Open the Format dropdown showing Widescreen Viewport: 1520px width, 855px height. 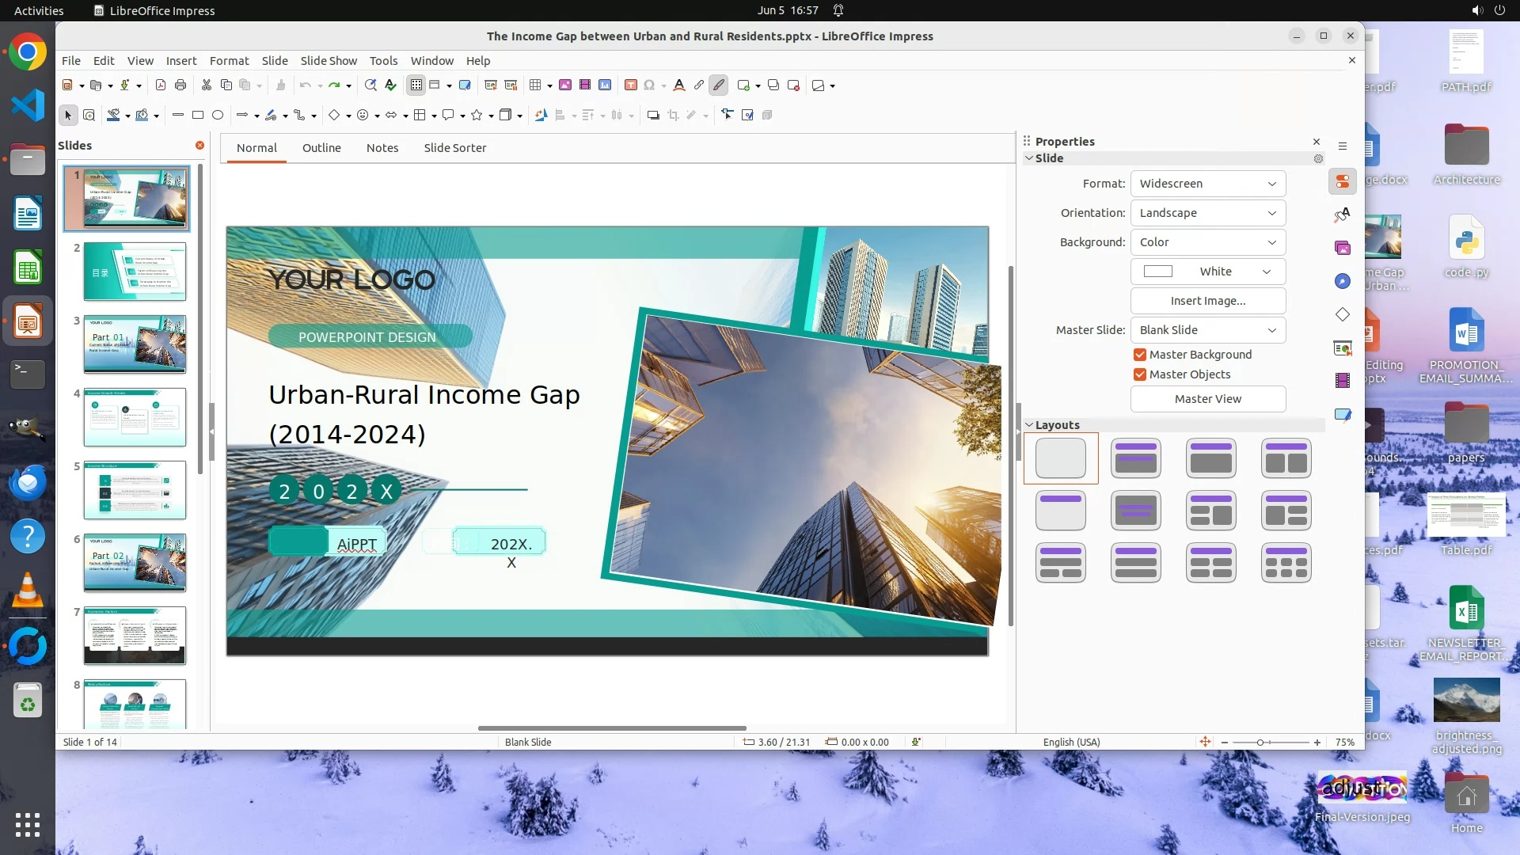click(x=1207, y=184)
